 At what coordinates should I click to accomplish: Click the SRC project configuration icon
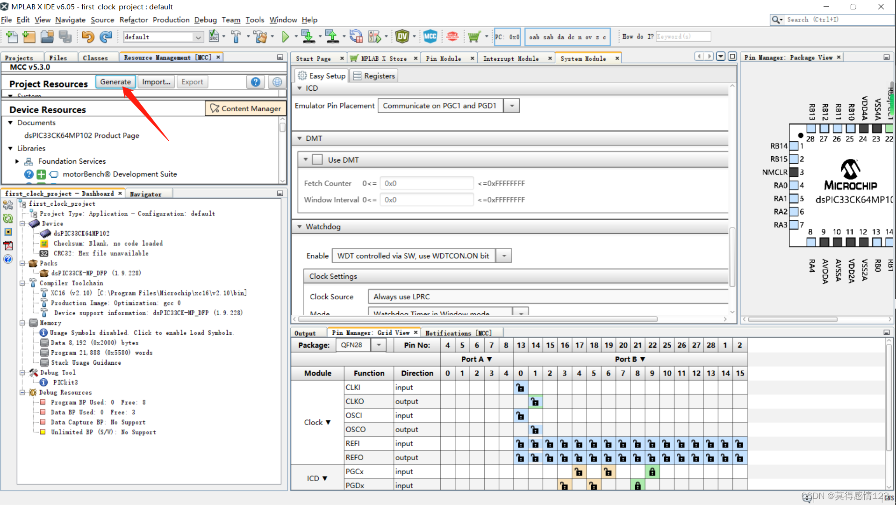pos(214,36)
